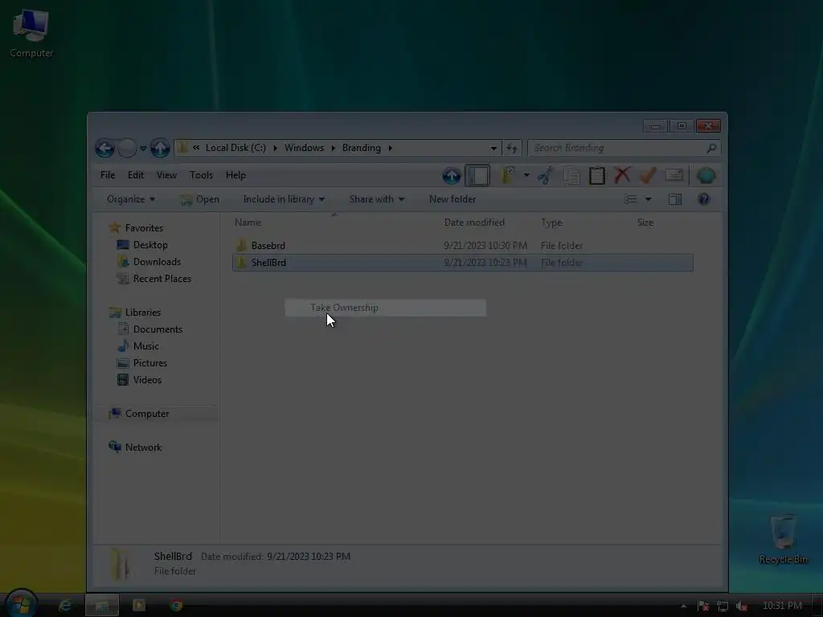Click the envelope Email icon in toolbar

(674, 175)
